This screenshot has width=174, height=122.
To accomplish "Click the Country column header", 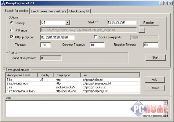I will pyautogui.click(x=46, y=75).
